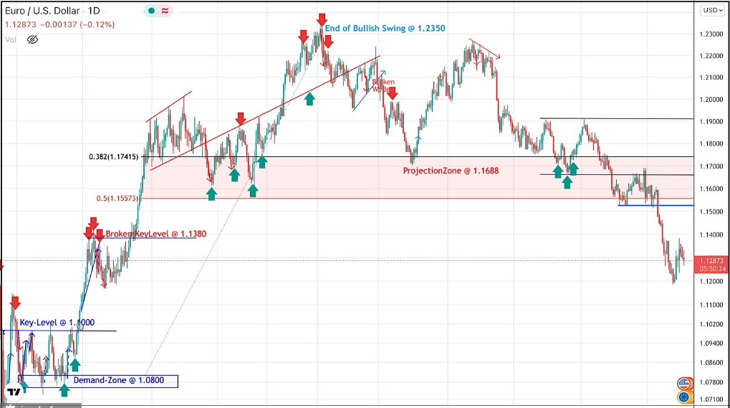
Task: Click the 1D interval label
Action: (94, 11)
